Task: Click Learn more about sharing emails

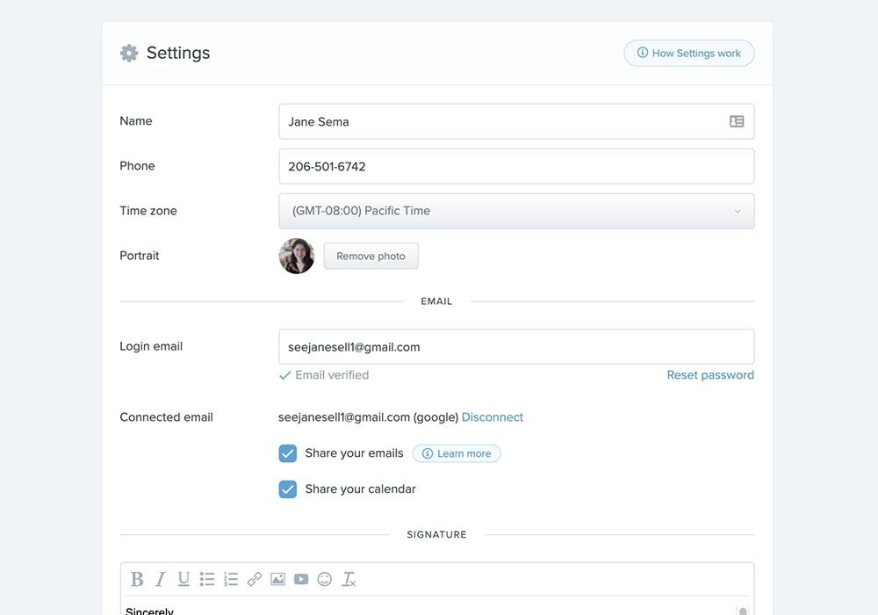Action: coord(457,453)
